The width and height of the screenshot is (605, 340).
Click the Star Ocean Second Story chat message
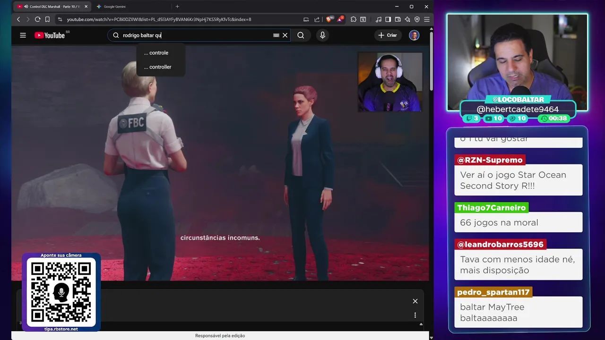pos(519,180)
